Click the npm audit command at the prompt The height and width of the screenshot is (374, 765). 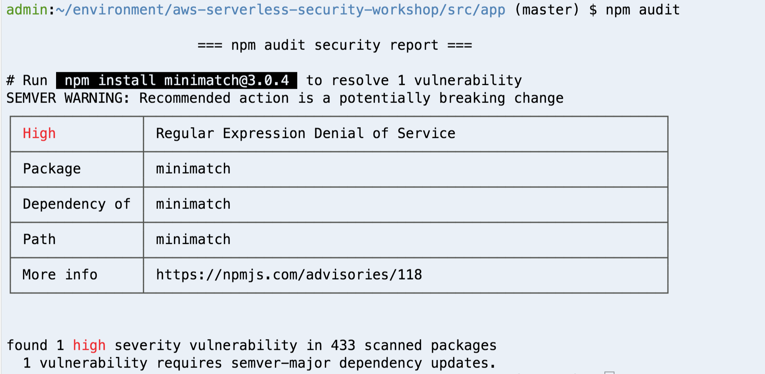coord(642,10)
